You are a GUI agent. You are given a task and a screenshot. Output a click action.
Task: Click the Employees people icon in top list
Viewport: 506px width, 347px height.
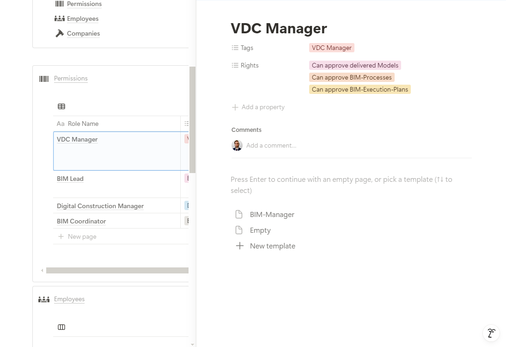(x=59, y=19)
